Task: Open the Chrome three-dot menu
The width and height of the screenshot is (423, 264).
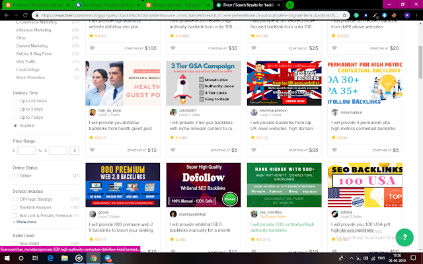Action: coord(417,15)
